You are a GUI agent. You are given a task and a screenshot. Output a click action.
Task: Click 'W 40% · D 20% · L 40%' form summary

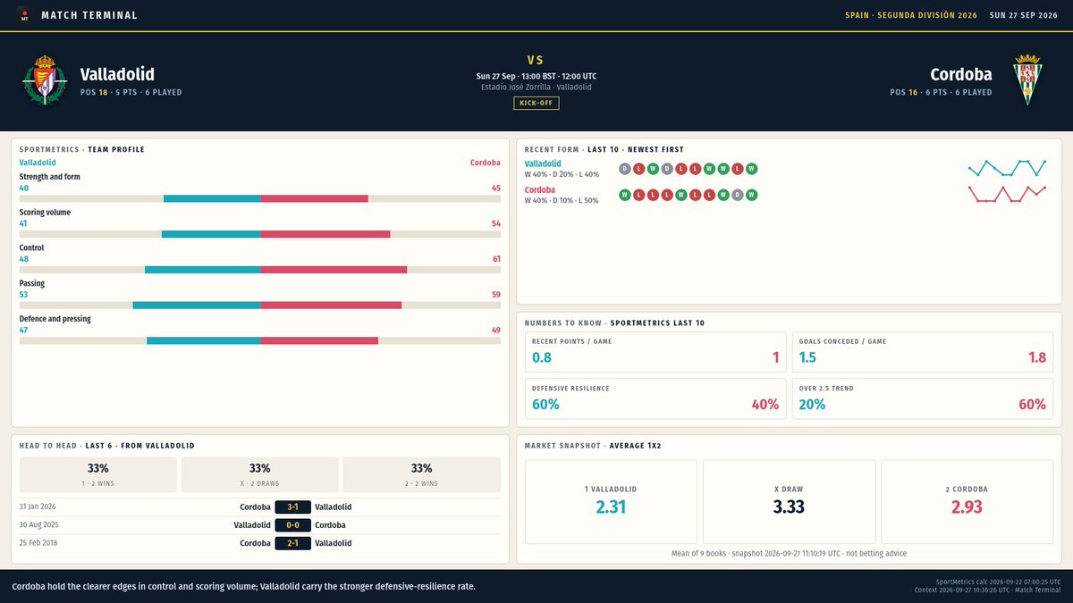coord(562,174)
